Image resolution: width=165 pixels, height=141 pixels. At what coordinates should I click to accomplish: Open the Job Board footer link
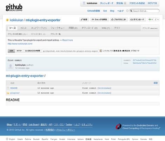click(34, 125)
